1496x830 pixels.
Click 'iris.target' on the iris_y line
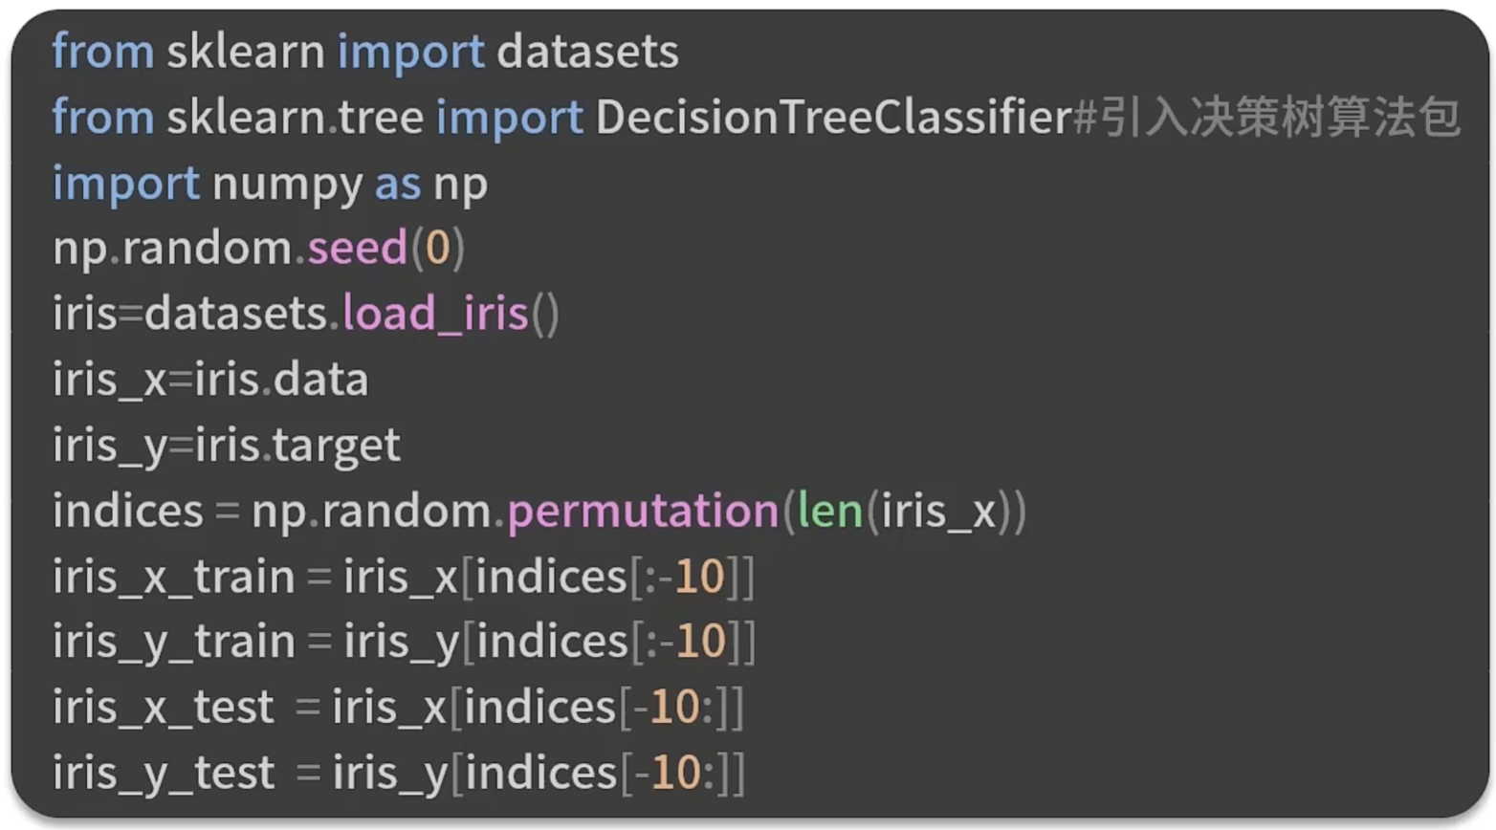click(297, 445)
